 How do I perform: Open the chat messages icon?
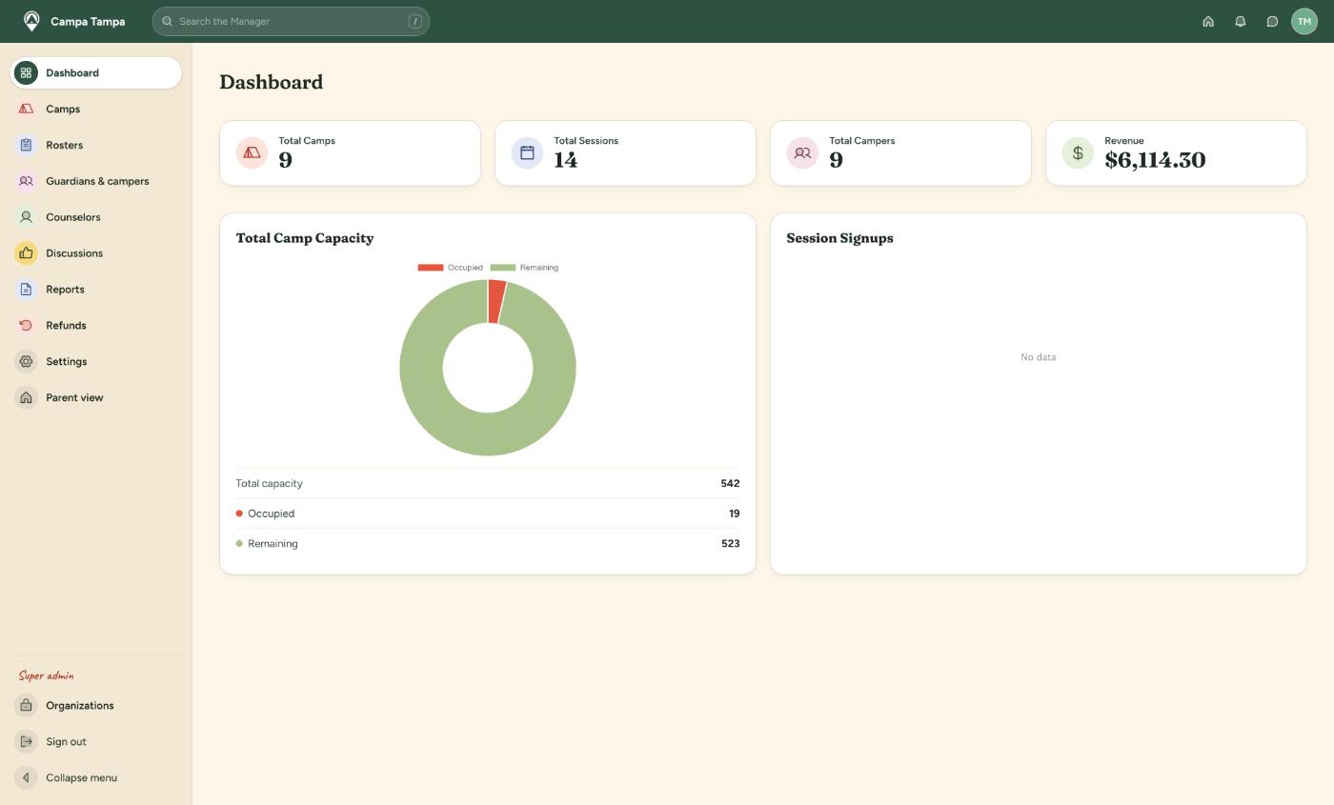point(1272,21)
